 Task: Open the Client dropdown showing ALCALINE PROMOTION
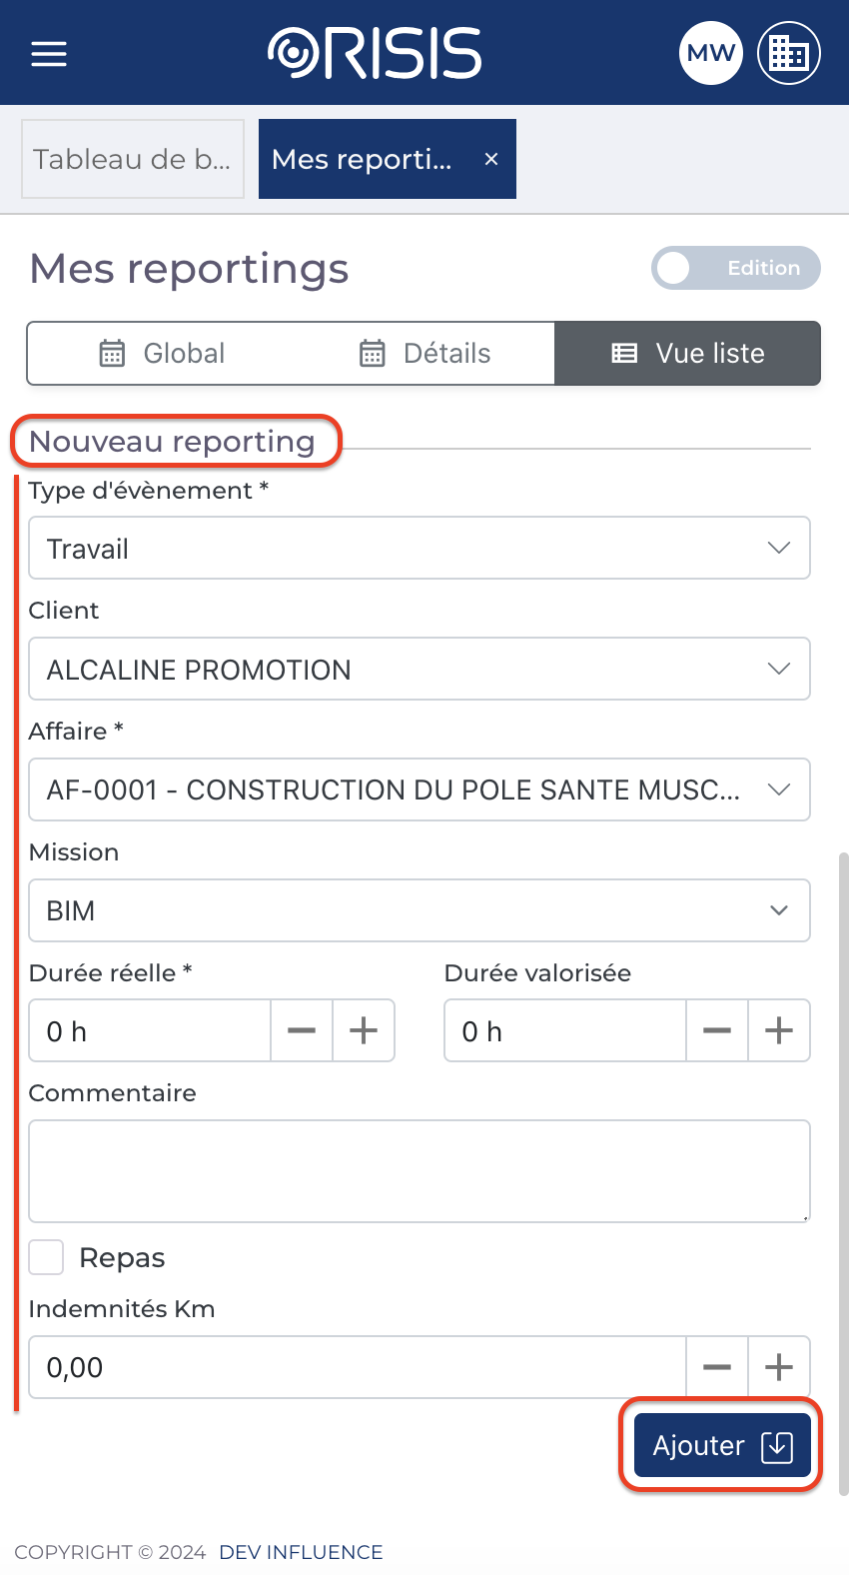pyautogui.click(x=419, y=669)
